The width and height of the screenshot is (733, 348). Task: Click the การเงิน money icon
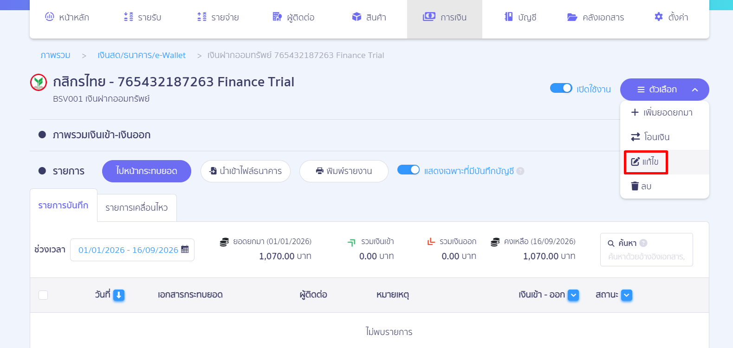[x=429, y=17]
